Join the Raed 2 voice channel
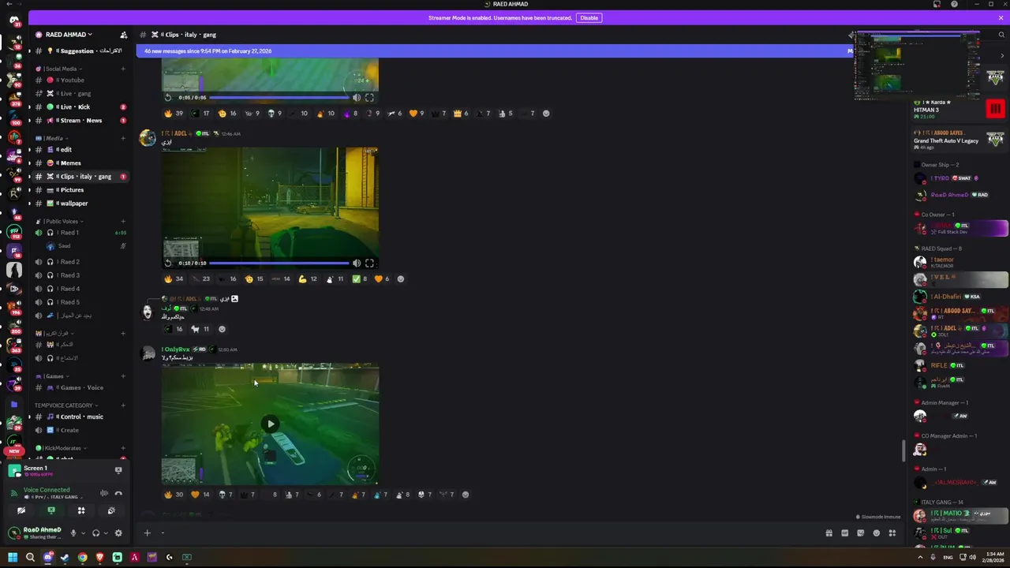 pyautogui.click(x=81, y=261)
